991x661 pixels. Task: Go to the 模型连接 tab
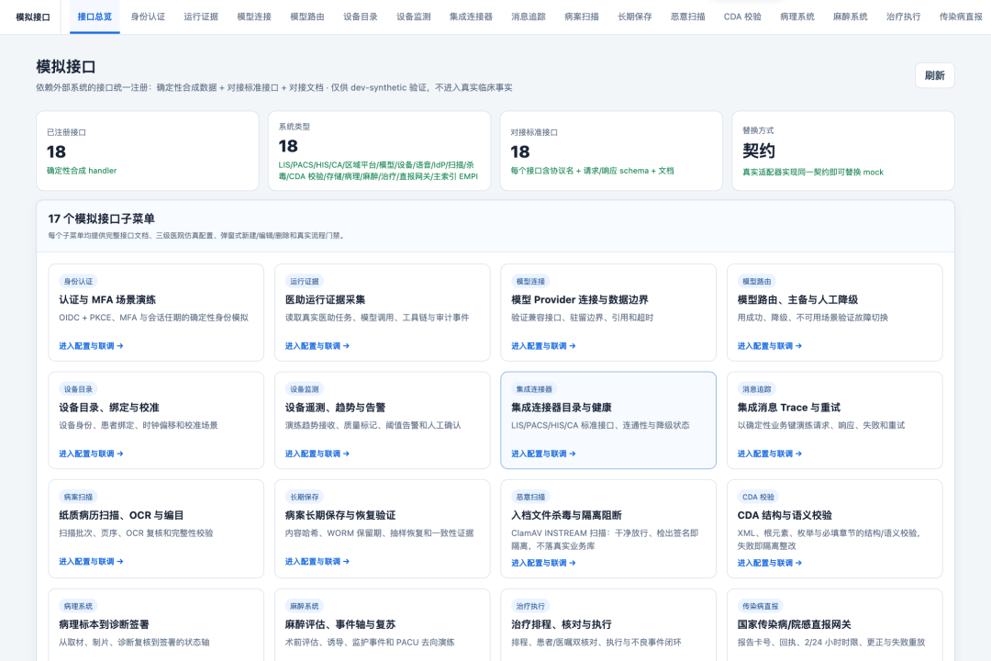pos(254,17)
